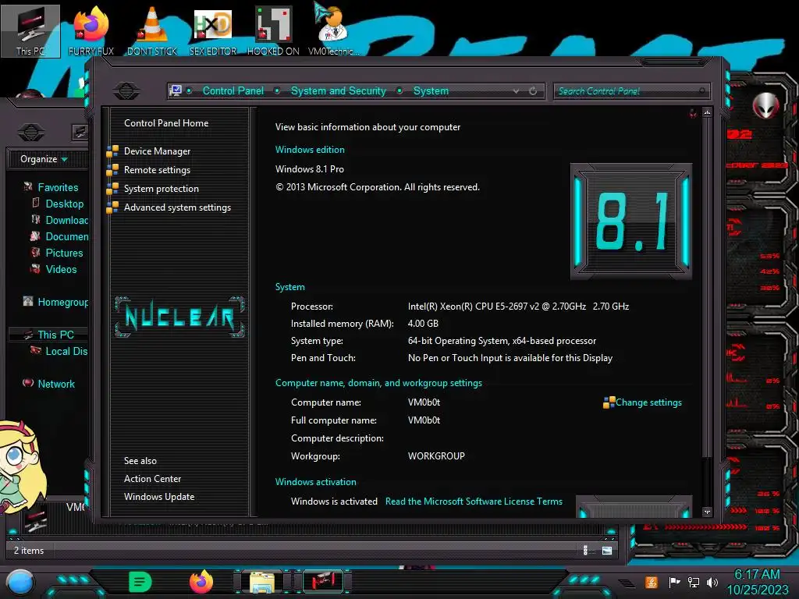The height and width of the screenshot is (599, 799).
Task: Click the back/forward navigation orb in System window
Action: [x=126, y=90]
